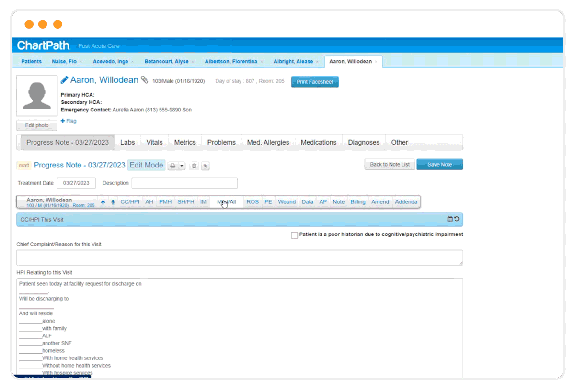Image resolution: width=575 pixels, height=390 pixels.
Task: Open the Treatment Date field
Action: tap(76, 183)
